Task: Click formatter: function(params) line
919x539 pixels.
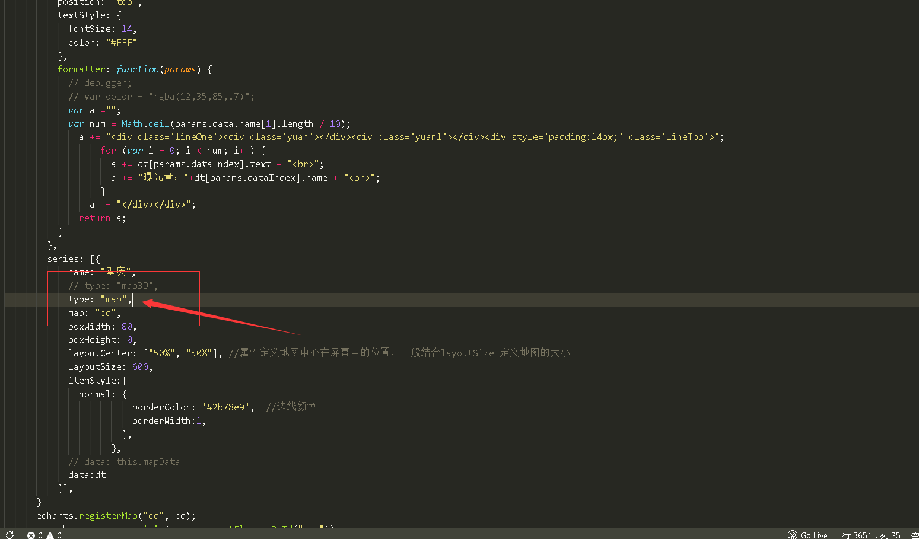Action: 135,69
